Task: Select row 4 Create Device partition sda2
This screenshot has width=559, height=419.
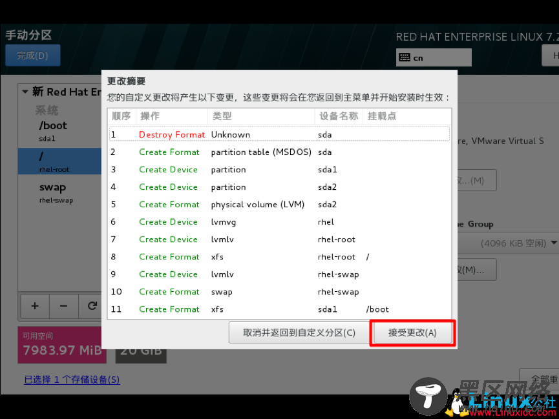Action: (x=279, y=187)
